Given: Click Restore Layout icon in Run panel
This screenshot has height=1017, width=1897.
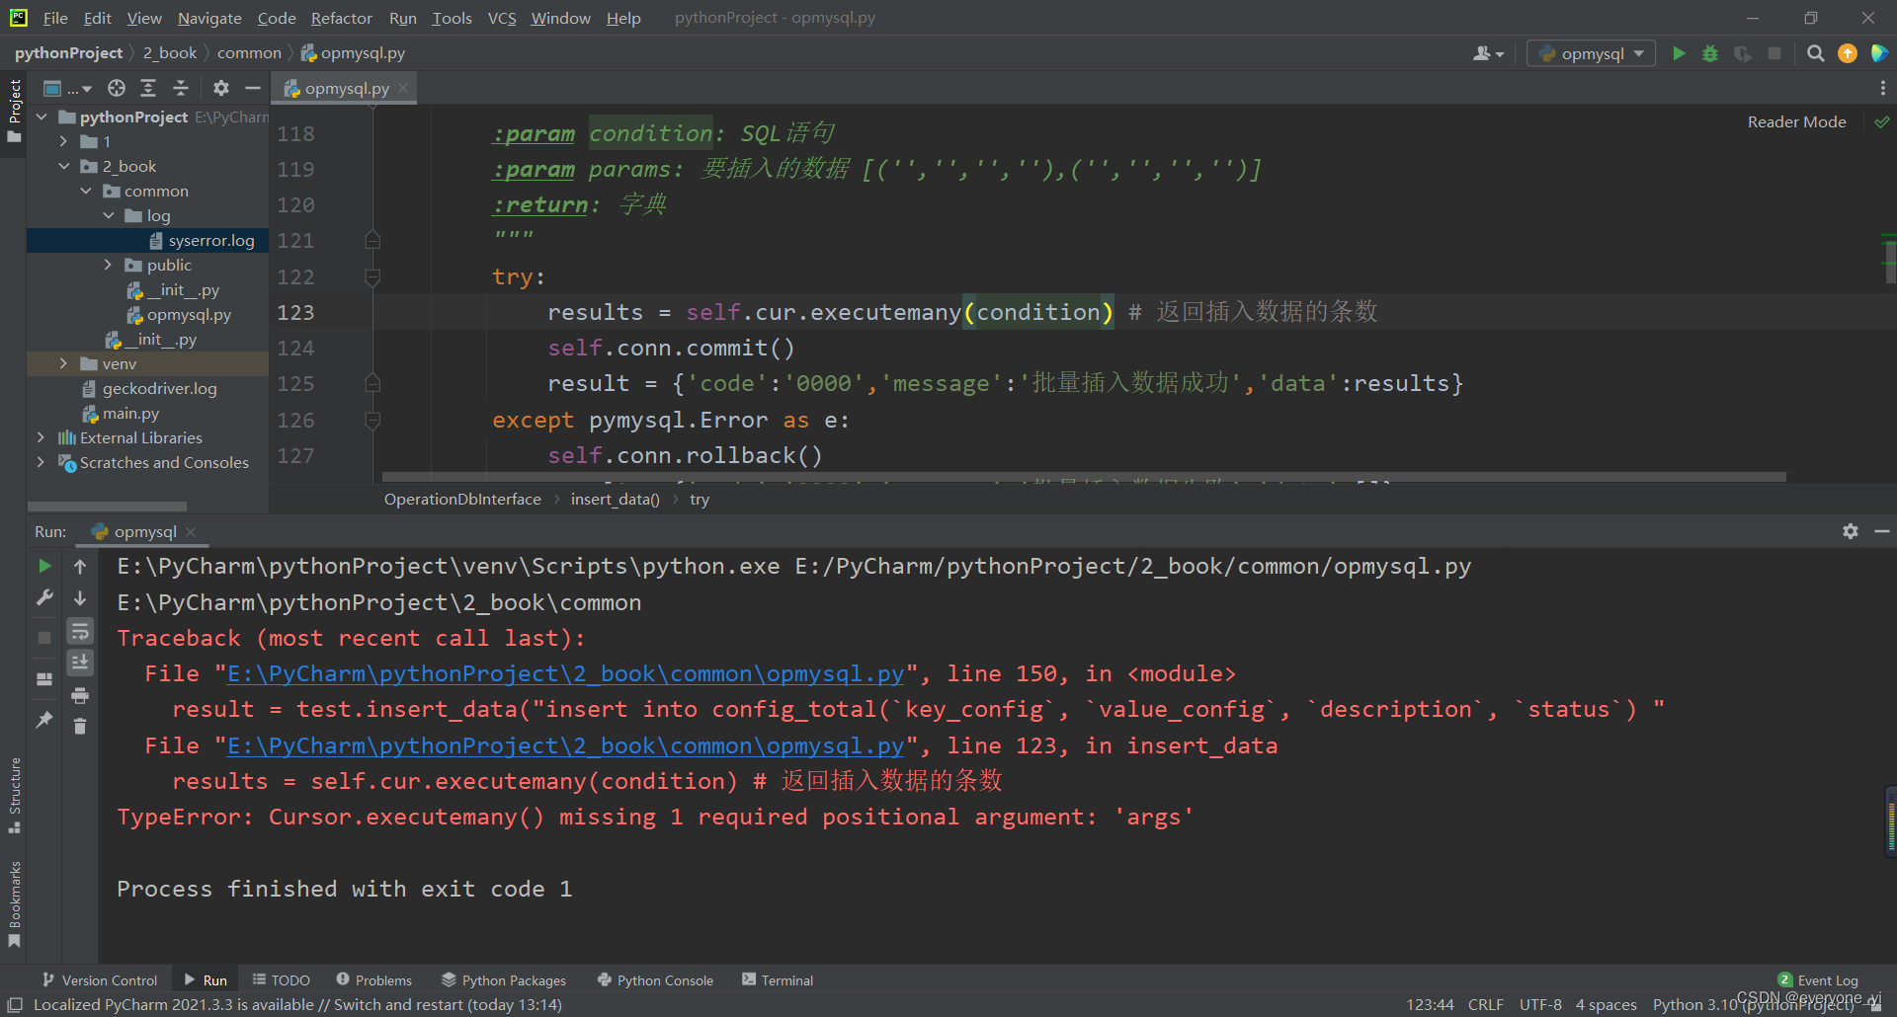Looking at the screenshot, I should (44, 678).
